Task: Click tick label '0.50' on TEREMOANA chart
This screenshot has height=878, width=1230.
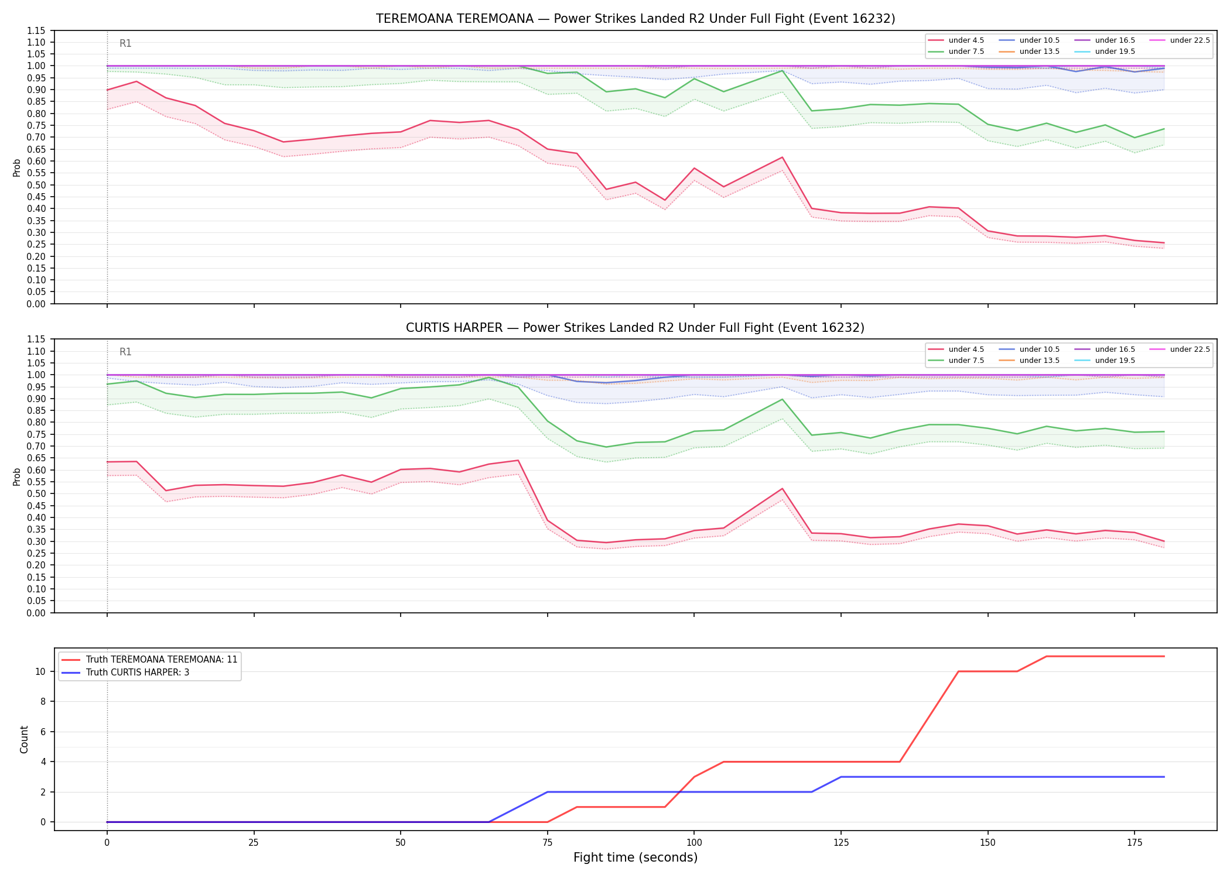Action: tap(36, 185)
